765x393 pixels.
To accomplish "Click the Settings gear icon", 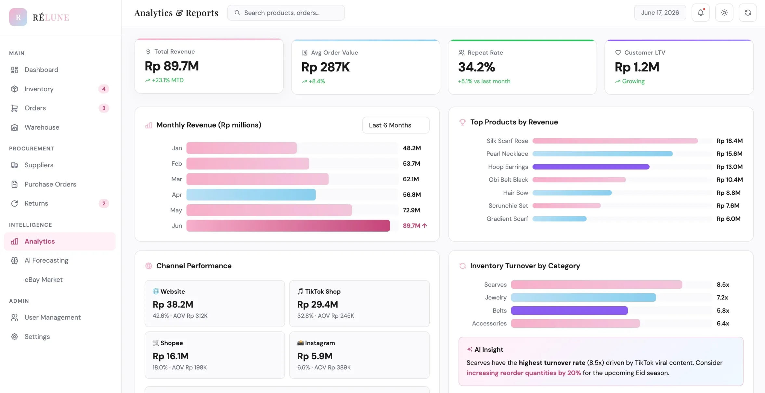I will click(x=14, y=336).
